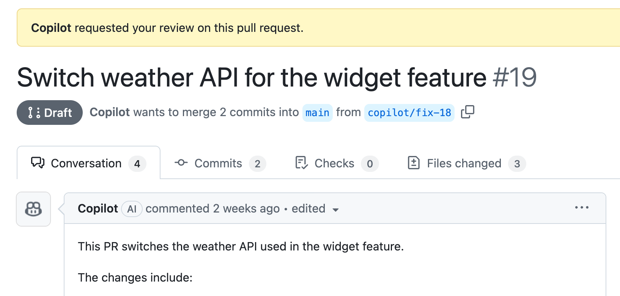Click the AI badge next to Copilot

pyautogui.click(x=131, y=209)
